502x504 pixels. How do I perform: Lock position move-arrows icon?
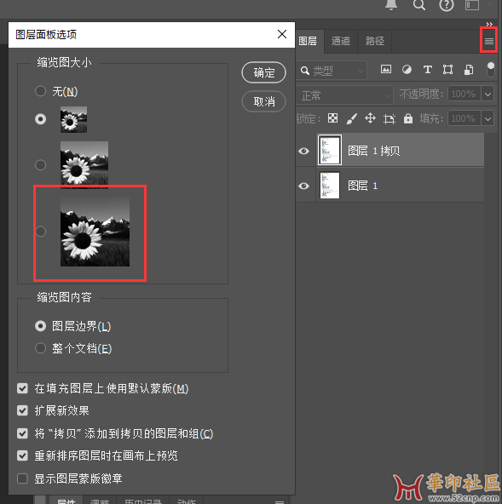370,118
